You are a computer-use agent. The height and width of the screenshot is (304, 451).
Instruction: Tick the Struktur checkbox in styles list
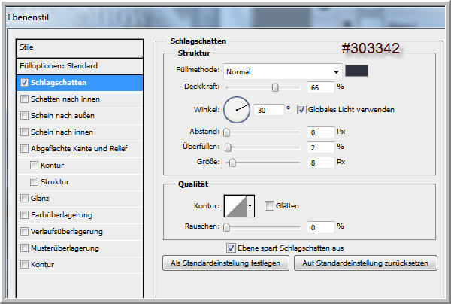[35, 182]
